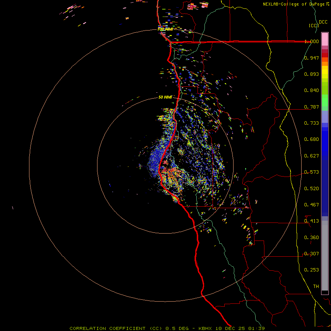Viewport: 331px width, 331px height.
Task: Click the DCC label above color bar
Action: [x=323, y=22]
